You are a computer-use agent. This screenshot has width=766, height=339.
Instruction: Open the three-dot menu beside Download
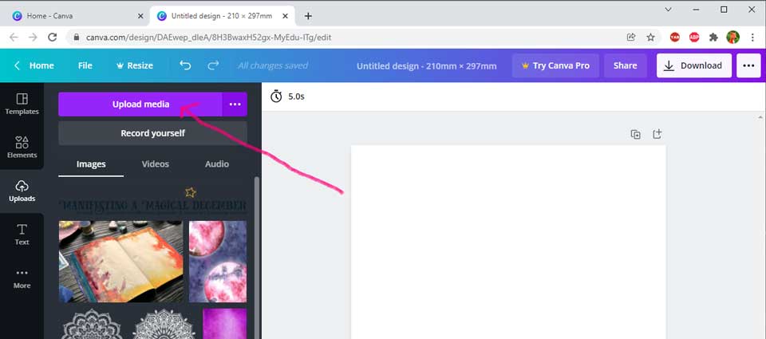tap(748, 65)
